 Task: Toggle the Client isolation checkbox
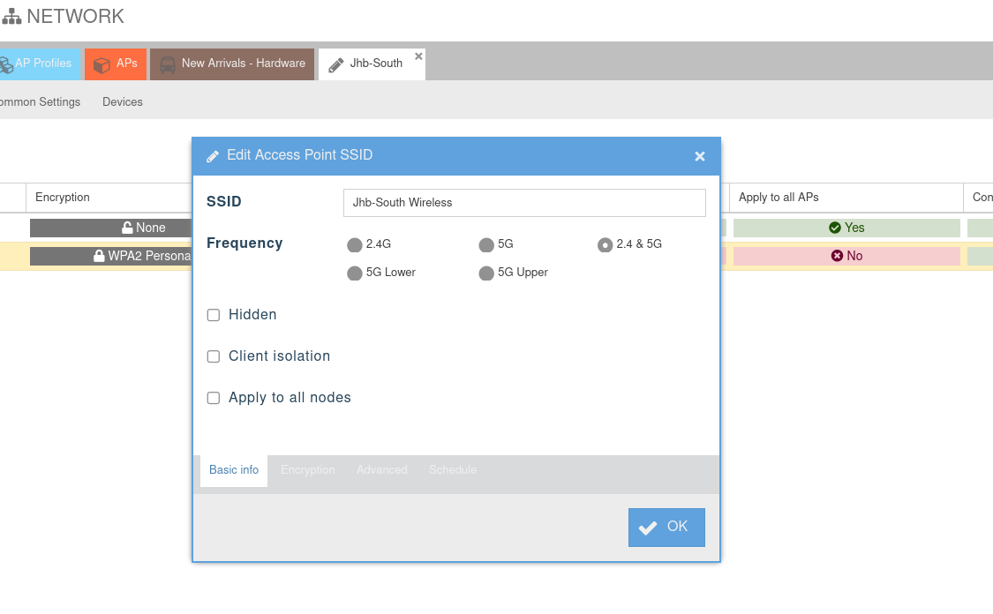coord(214,356)
